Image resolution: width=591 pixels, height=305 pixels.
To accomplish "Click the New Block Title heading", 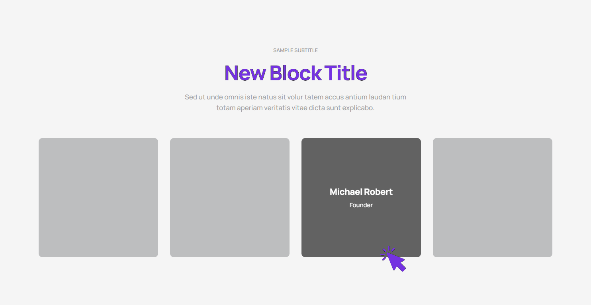I will 295,73.
